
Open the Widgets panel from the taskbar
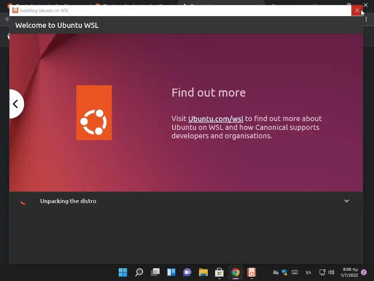[171, 272]
